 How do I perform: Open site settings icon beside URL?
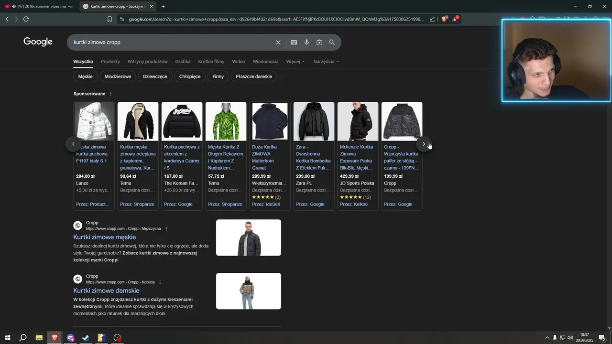click(x=122, y=19)
